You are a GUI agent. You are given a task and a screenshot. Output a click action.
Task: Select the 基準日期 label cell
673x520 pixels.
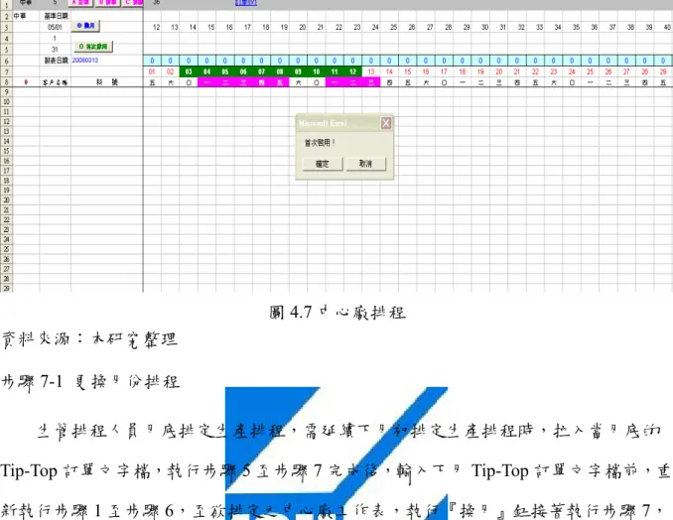click(56, 16)
